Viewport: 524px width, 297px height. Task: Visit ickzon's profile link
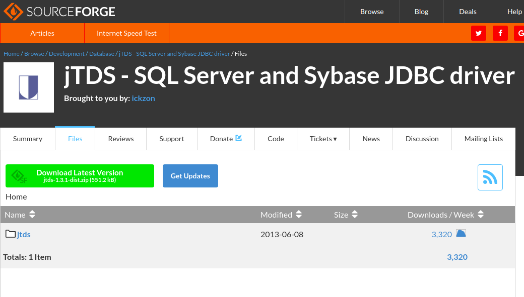(144, 98)
